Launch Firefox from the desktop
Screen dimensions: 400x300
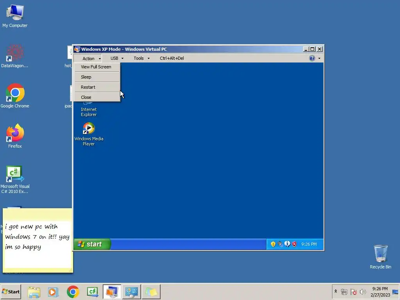tap(15, 136)
